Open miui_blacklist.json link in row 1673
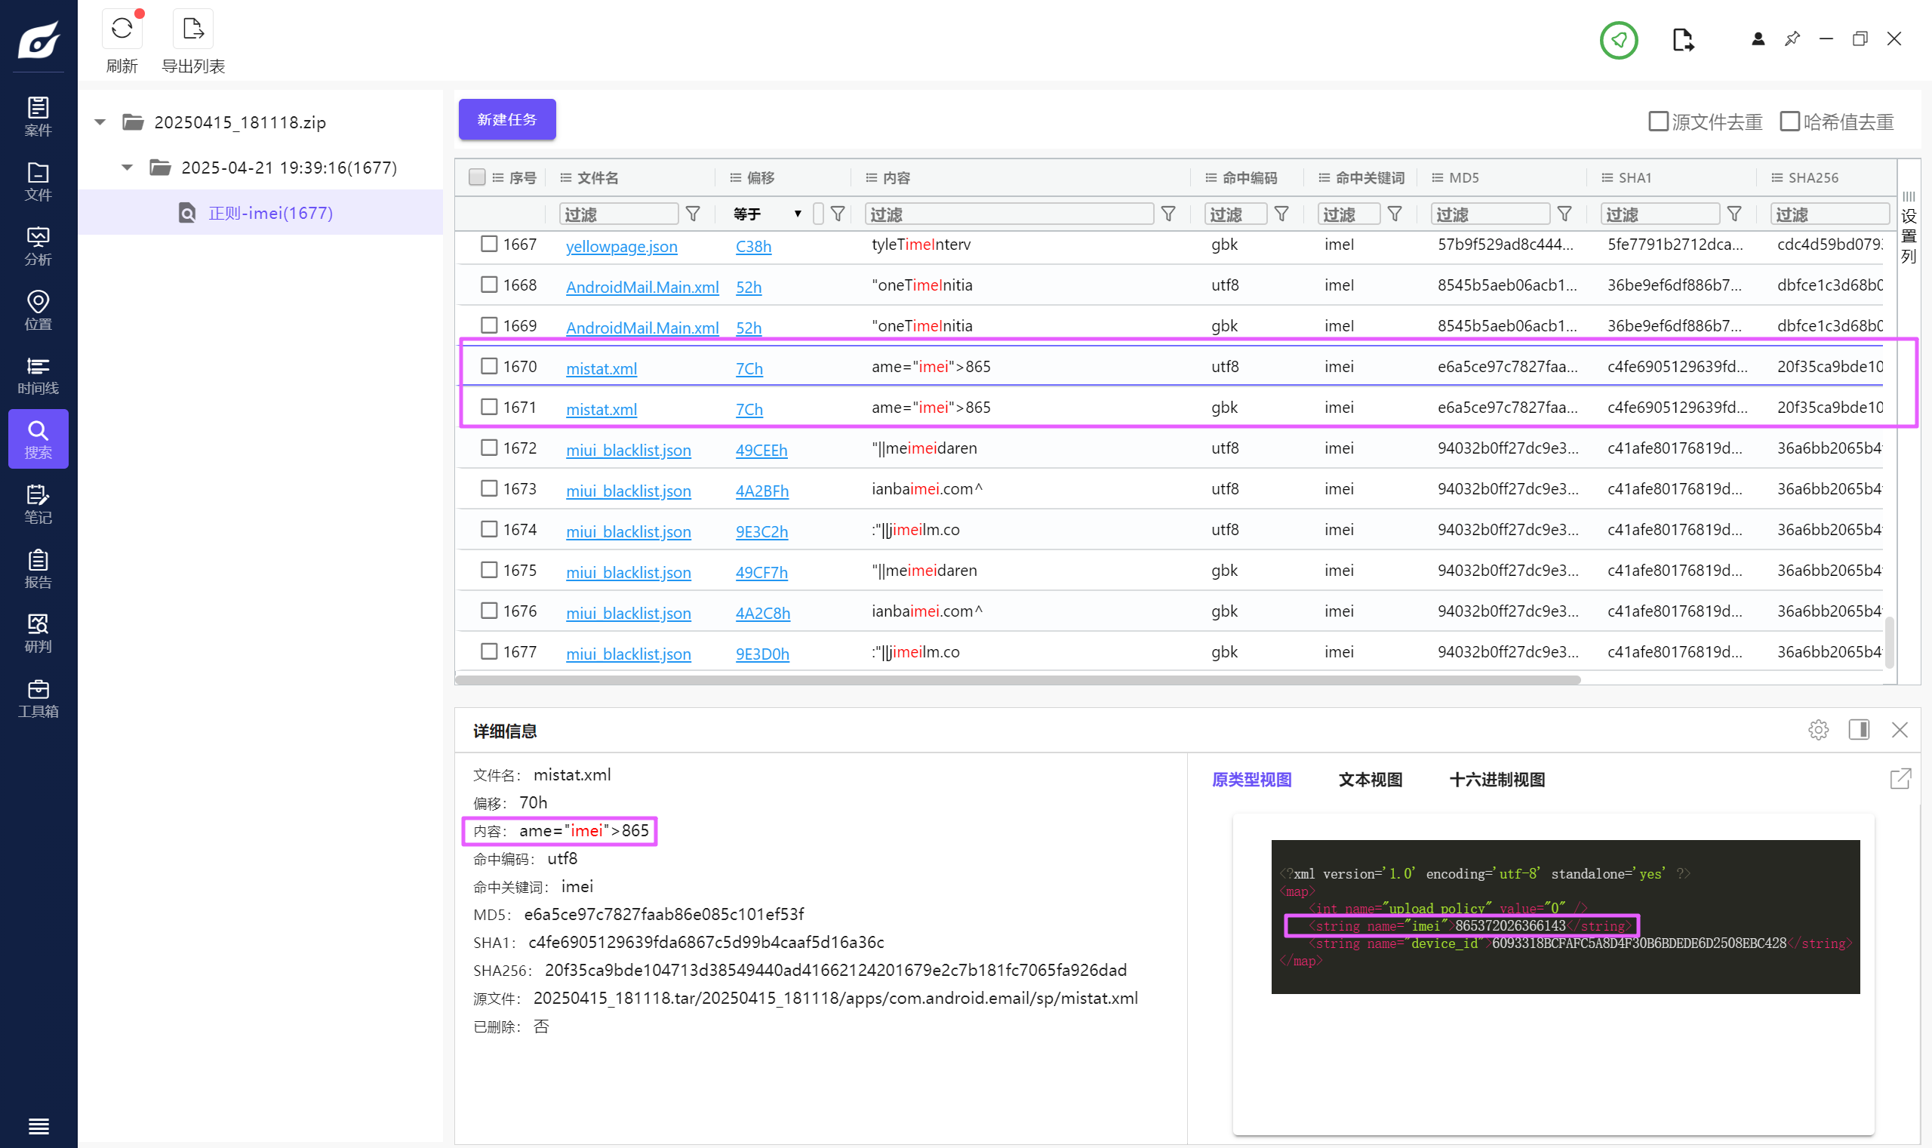The image size is (1932, 1148). (x=628, y=491)
